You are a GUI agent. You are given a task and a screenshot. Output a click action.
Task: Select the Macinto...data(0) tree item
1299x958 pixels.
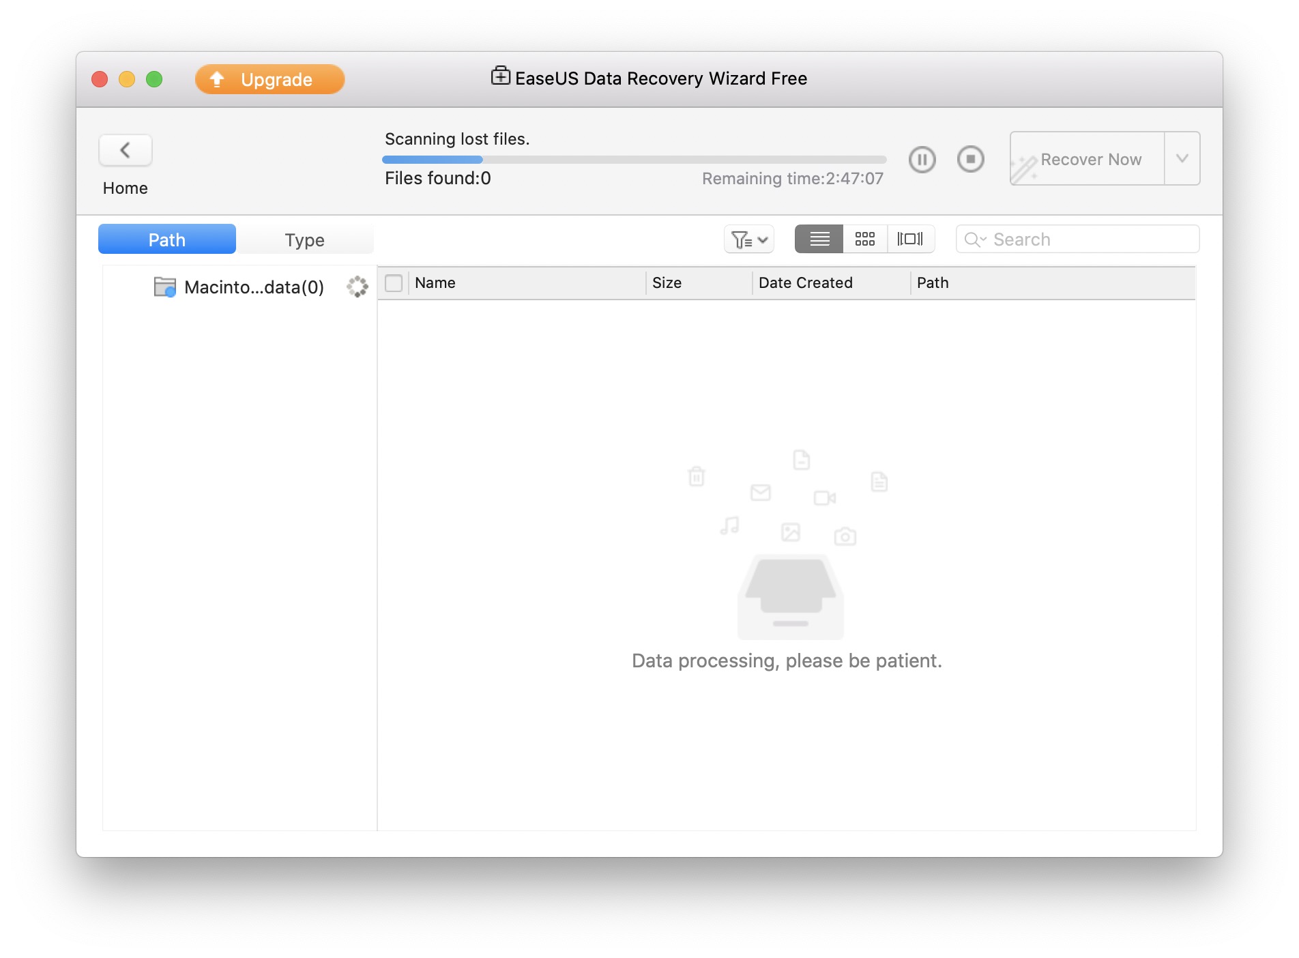click(239, 287)
